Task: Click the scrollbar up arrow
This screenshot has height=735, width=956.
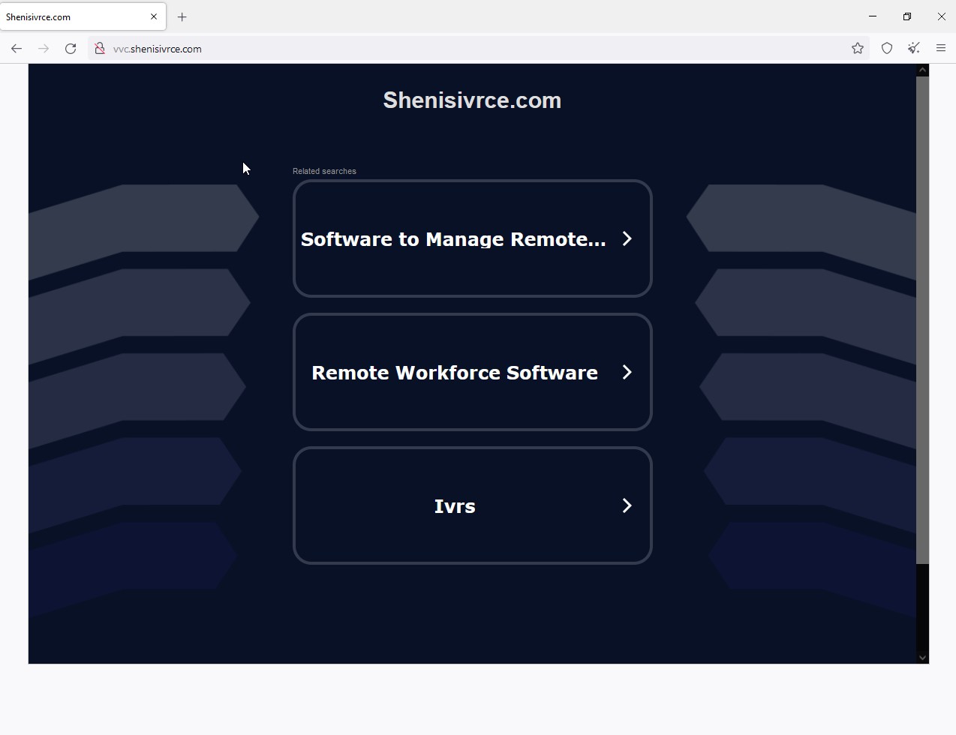Action: (922, 70)
